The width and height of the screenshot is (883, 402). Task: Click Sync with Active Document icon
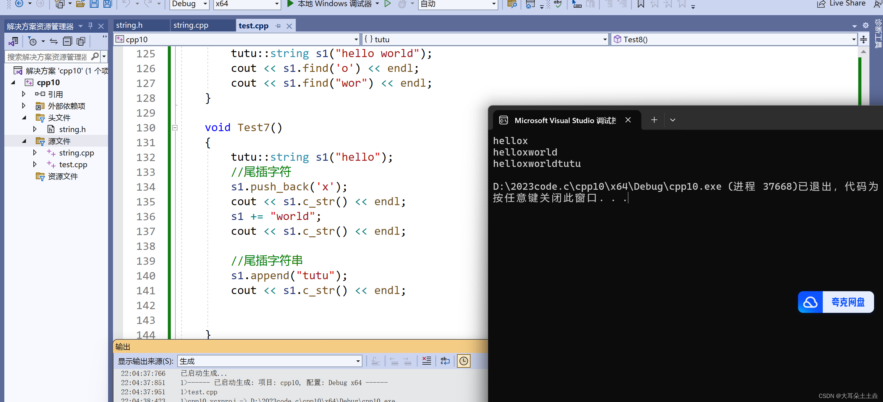point(54,41)
